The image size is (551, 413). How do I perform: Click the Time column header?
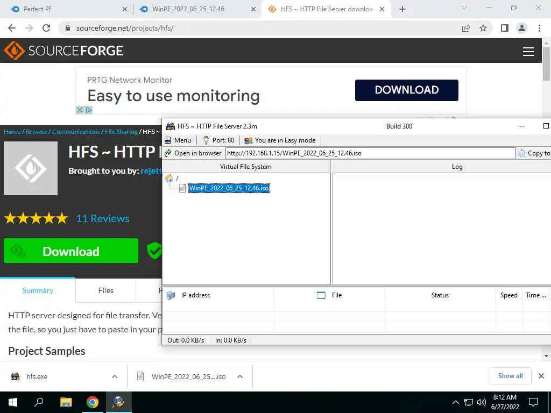coord(536,295)
